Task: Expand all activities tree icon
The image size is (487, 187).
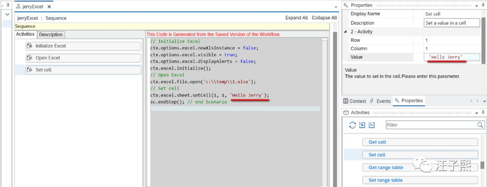Action: (362, 125)
